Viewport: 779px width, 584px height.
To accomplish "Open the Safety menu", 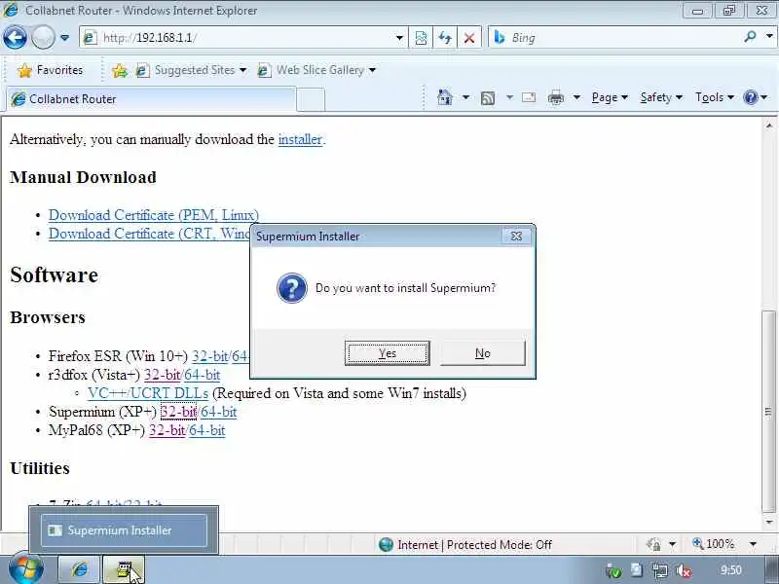I will (x=661, y=97).
